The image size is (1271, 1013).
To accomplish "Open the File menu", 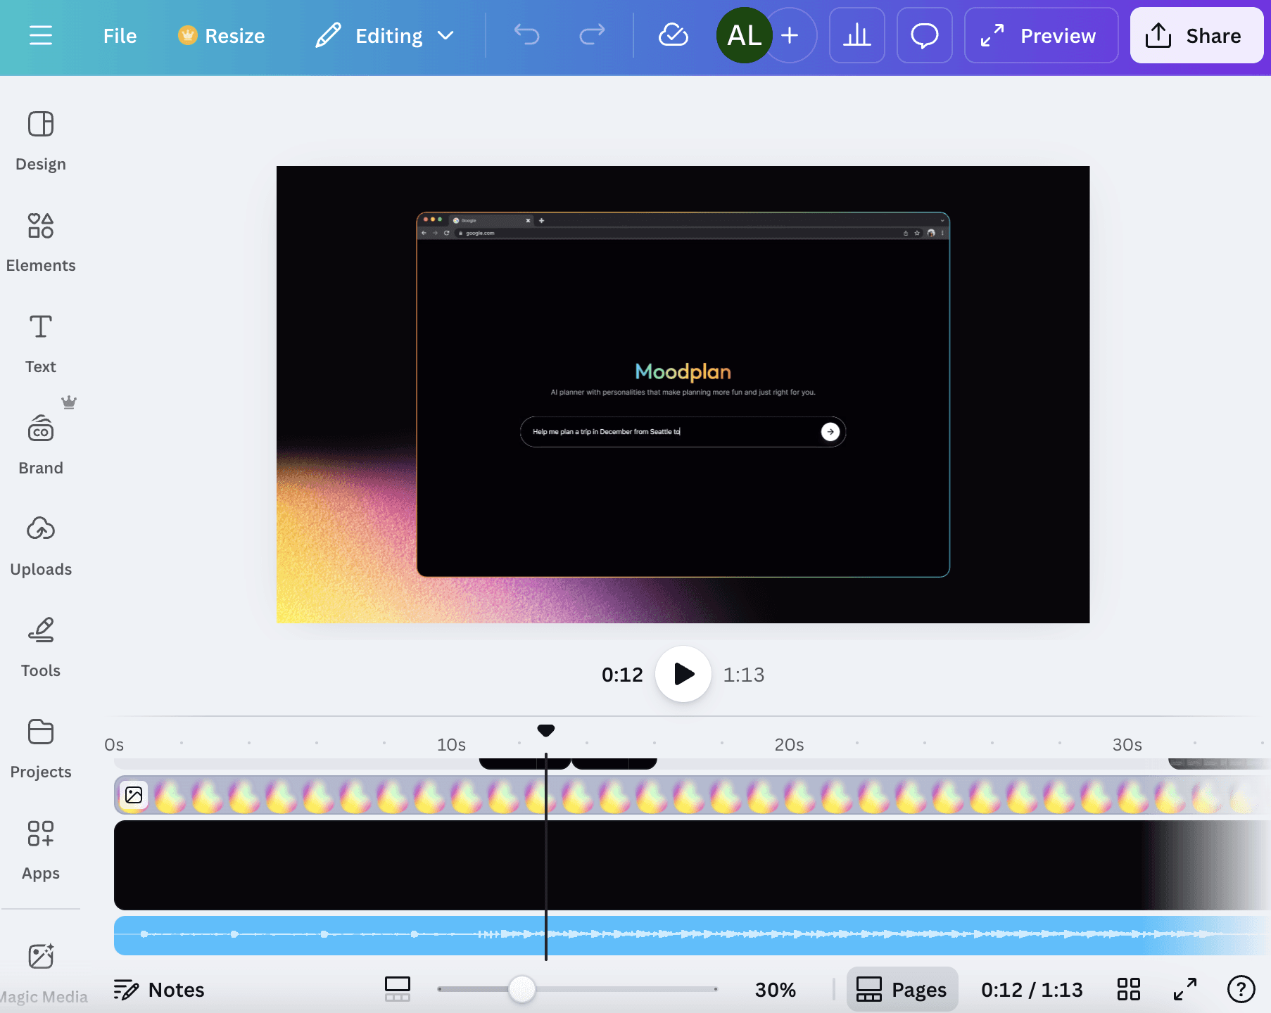I will [120, 36].
